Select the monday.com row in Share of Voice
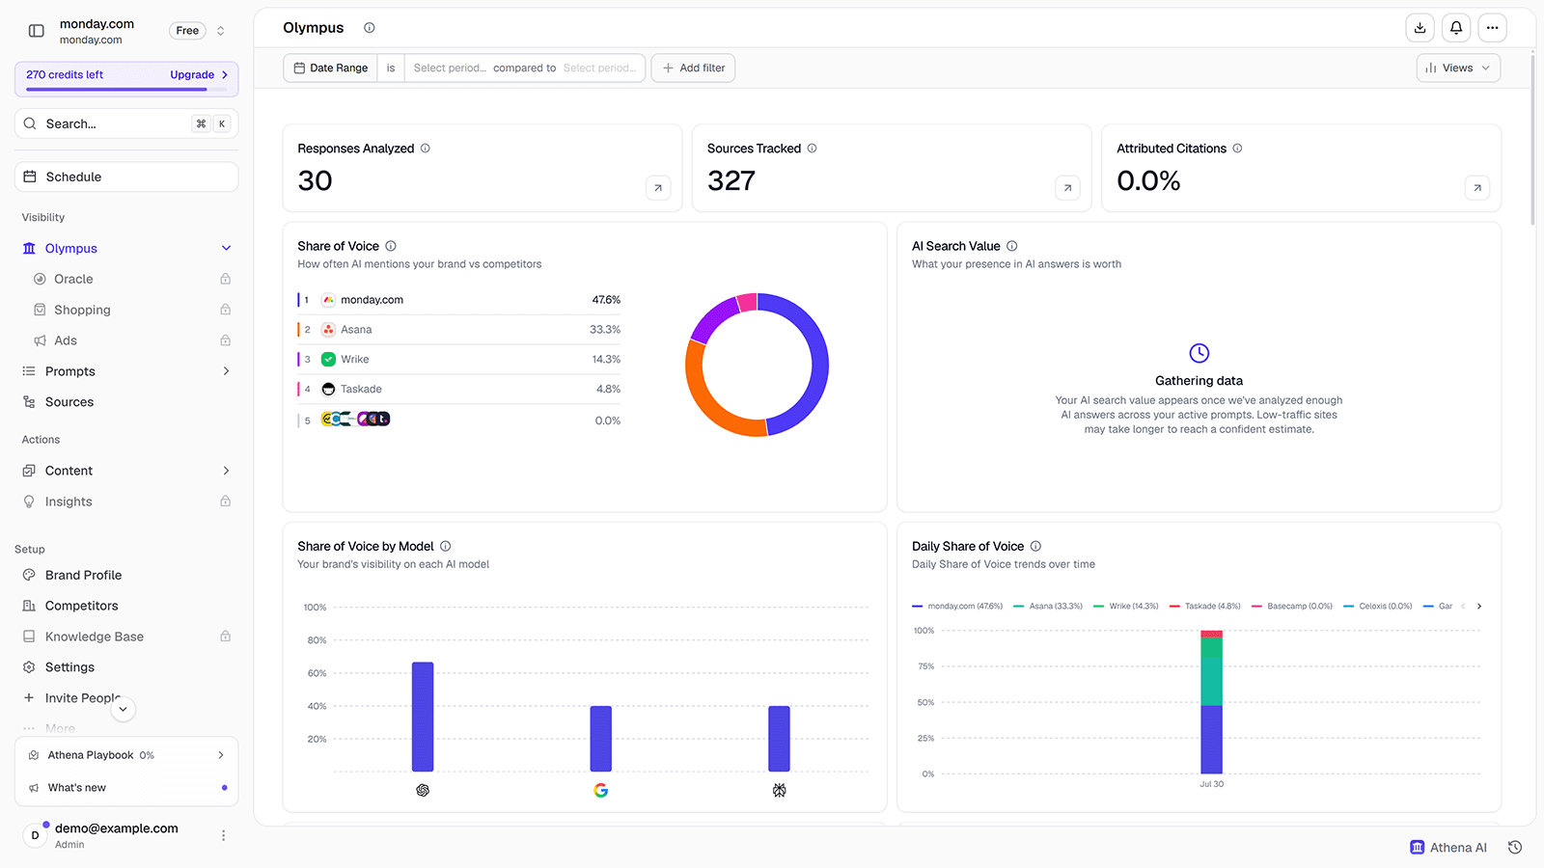 [x=459, y=300]
